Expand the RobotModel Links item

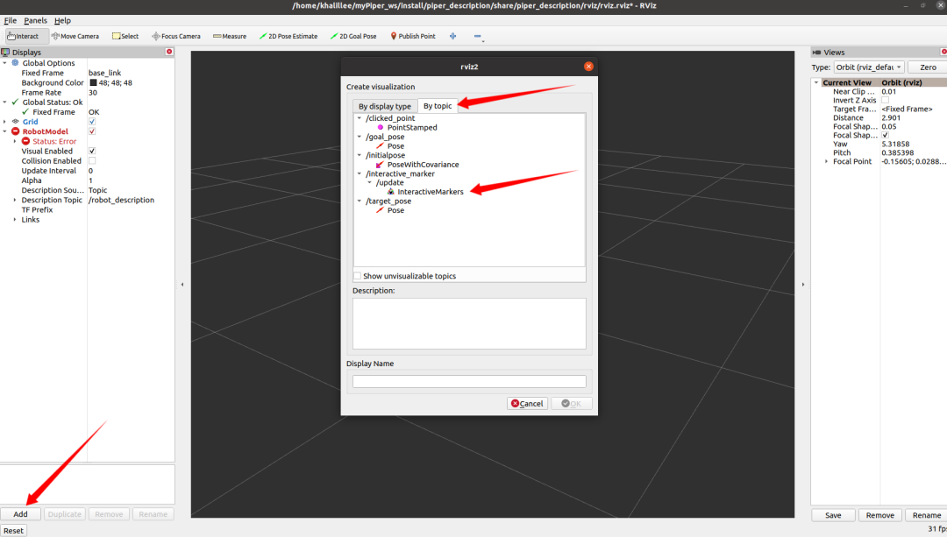(x=15, y=219)
